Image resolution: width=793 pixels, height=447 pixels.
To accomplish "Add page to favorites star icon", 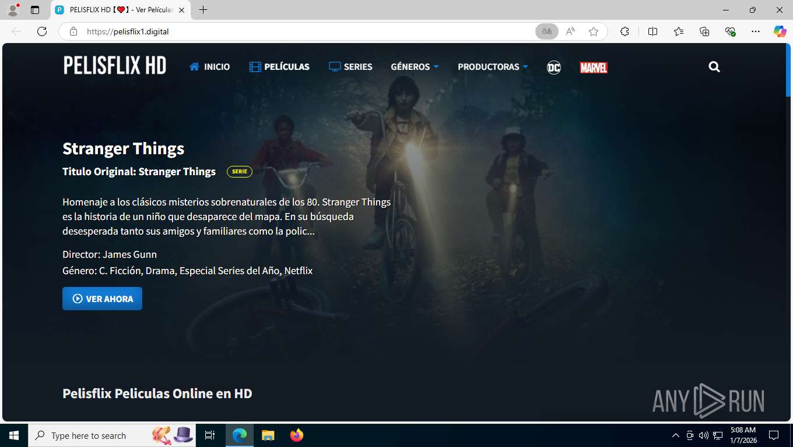I will pyautogui.click(x=594, y=31).
